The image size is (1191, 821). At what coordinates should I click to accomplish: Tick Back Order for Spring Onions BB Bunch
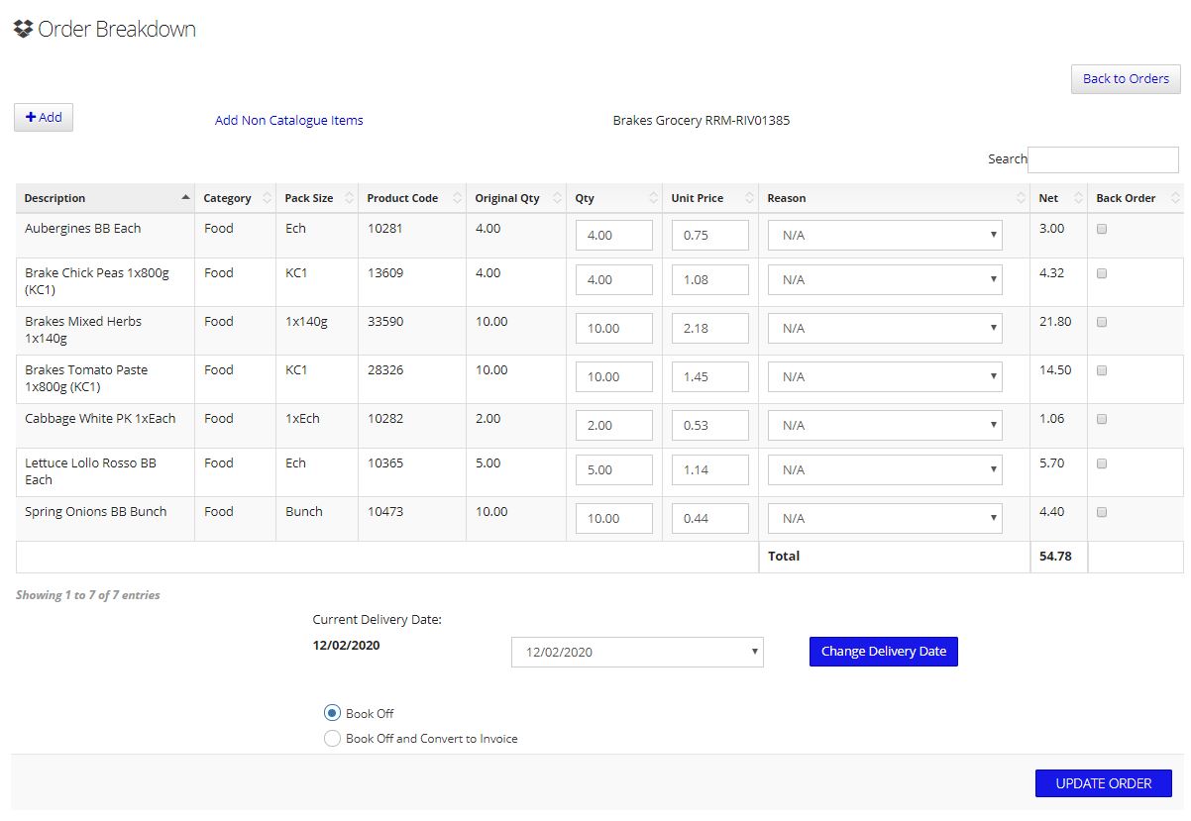[x=1101, y=512]
